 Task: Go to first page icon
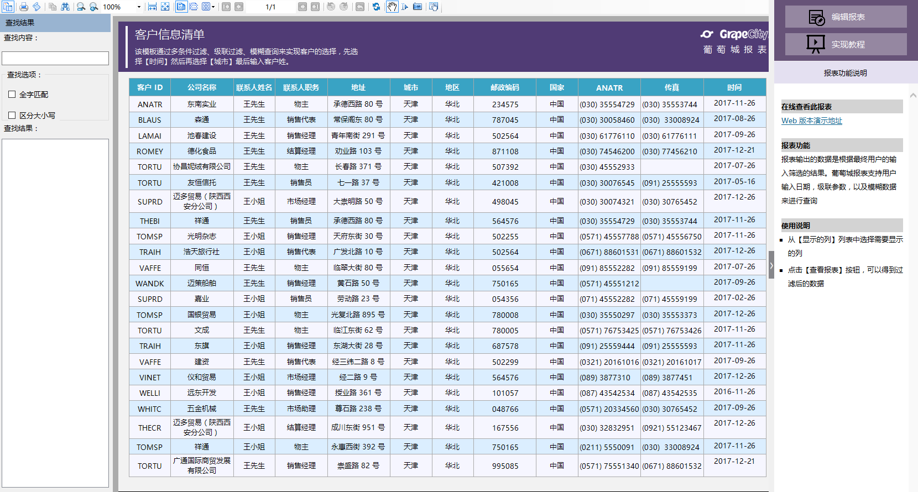226,7
